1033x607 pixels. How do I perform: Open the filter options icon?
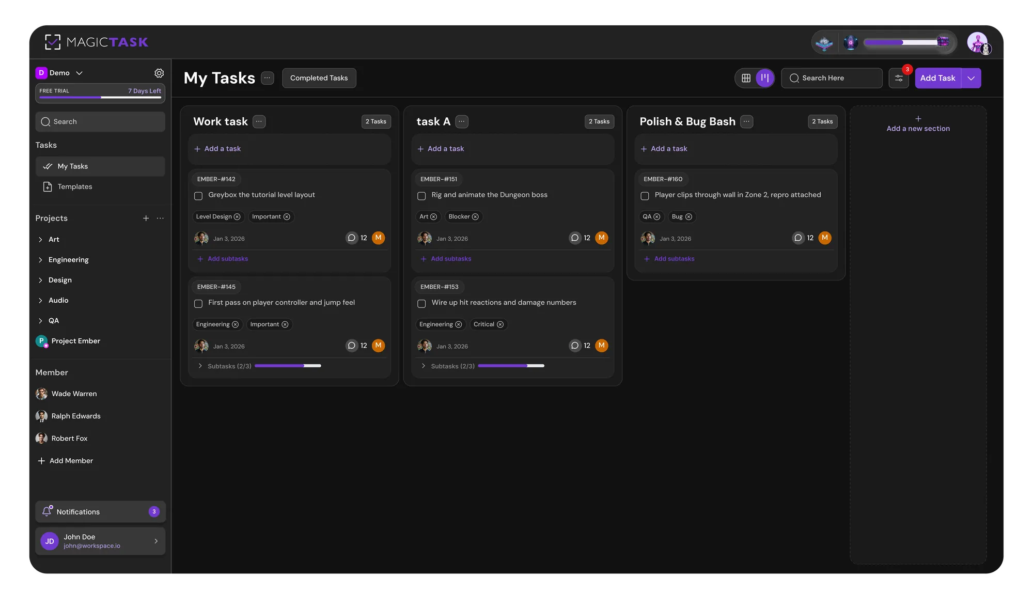click(x=899, y=78)
